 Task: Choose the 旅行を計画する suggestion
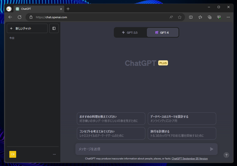click(x=182, y=133)
